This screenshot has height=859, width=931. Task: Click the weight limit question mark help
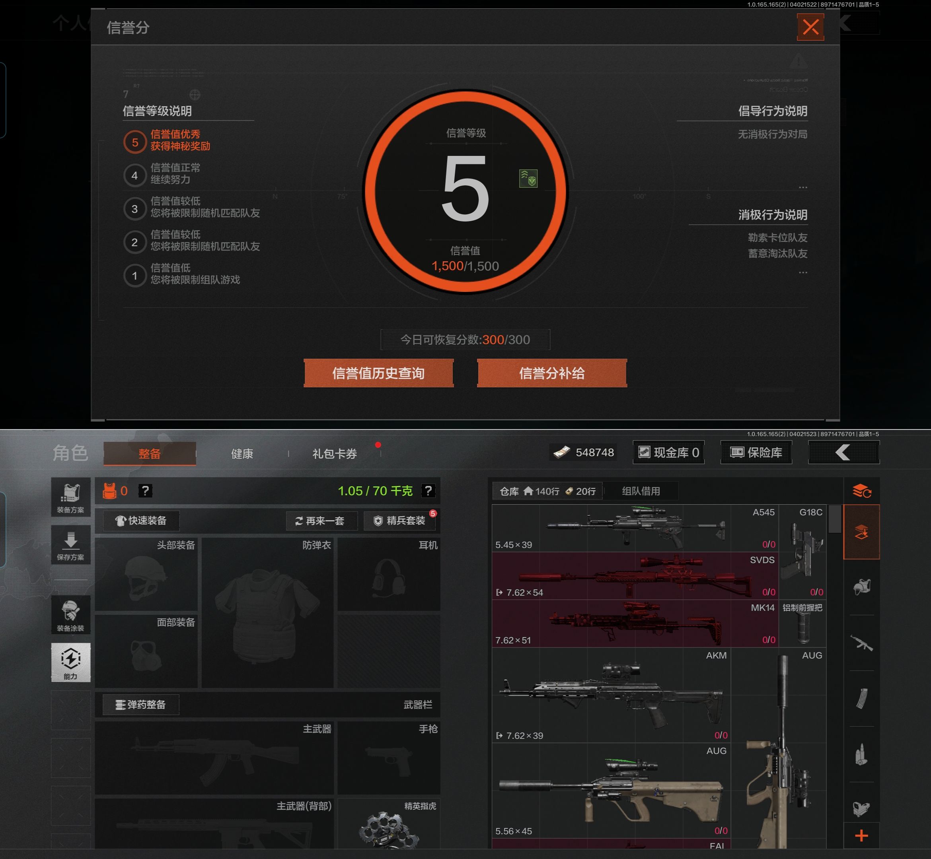[428, 491]
